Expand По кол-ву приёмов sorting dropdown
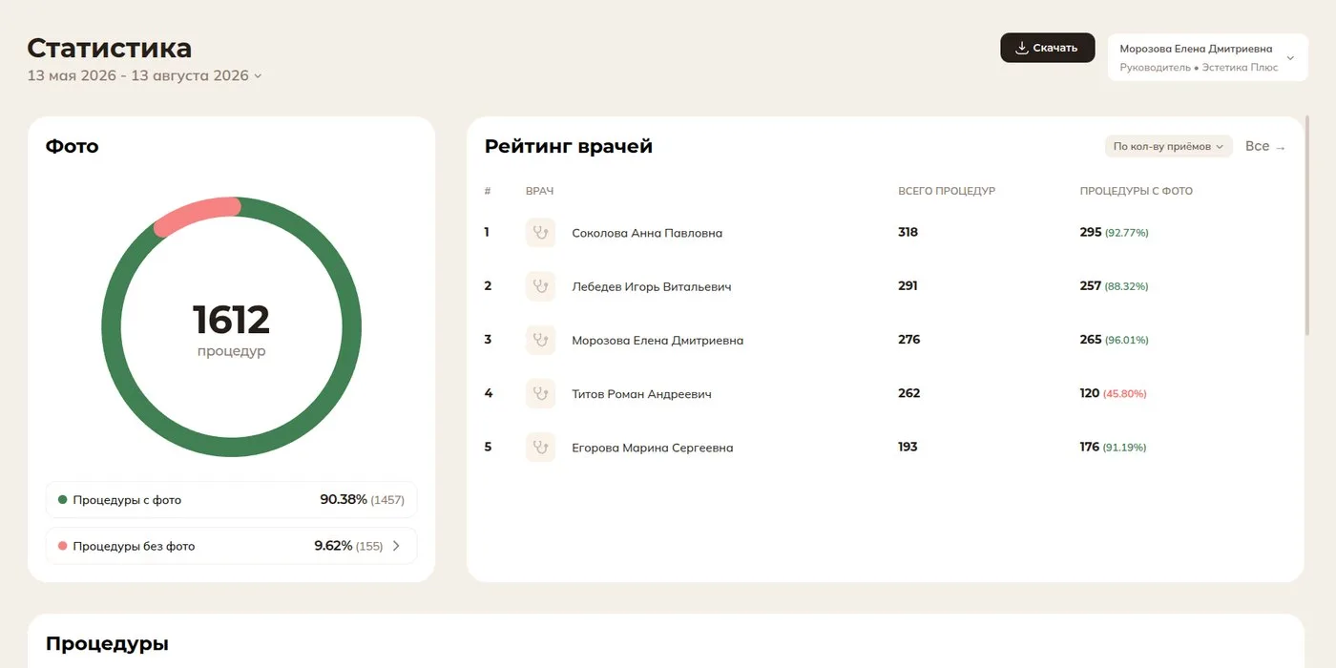Image resolution: width=1336 pixels, height=668 pixels. (x=1169, y=146)
